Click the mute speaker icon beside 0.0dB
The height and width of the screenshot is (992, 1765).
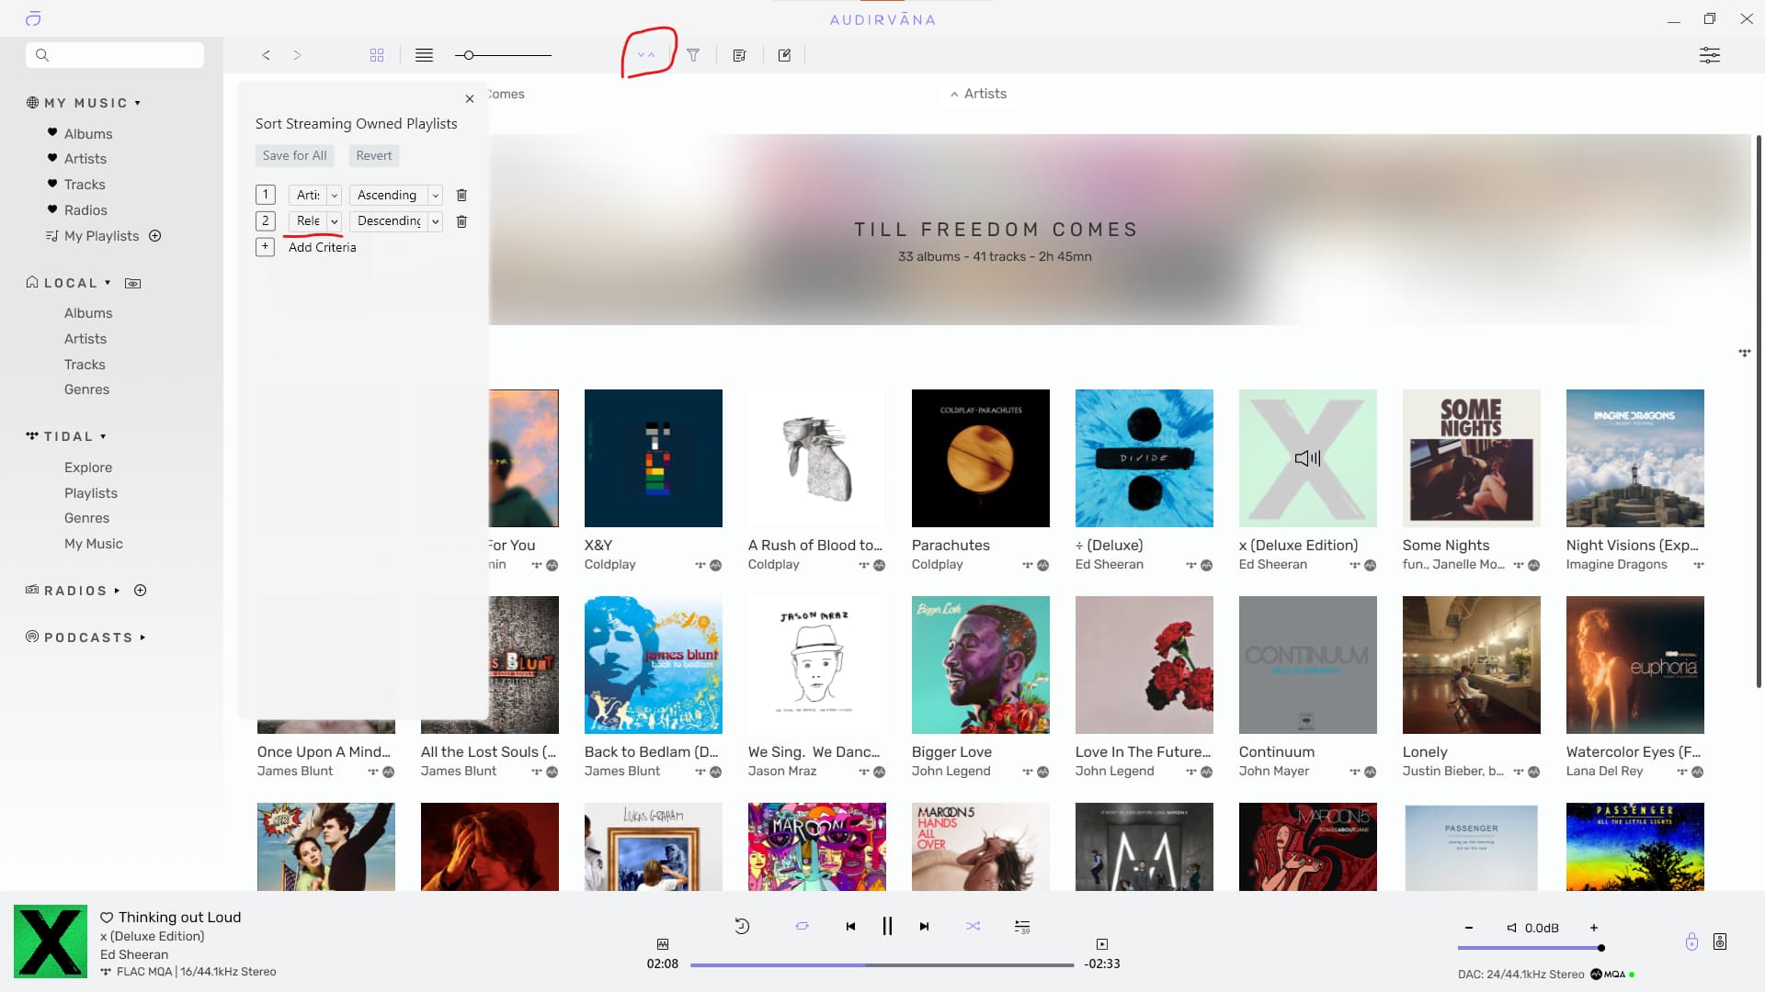tap(1511, 928)
